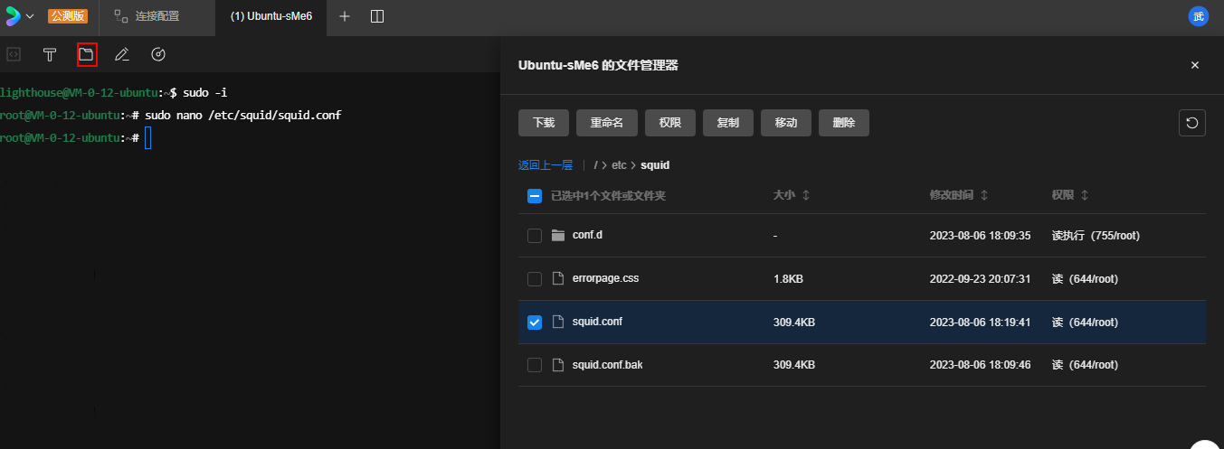
Task: Open the app logo dropdown arrow
Action: tap(30, 16)
